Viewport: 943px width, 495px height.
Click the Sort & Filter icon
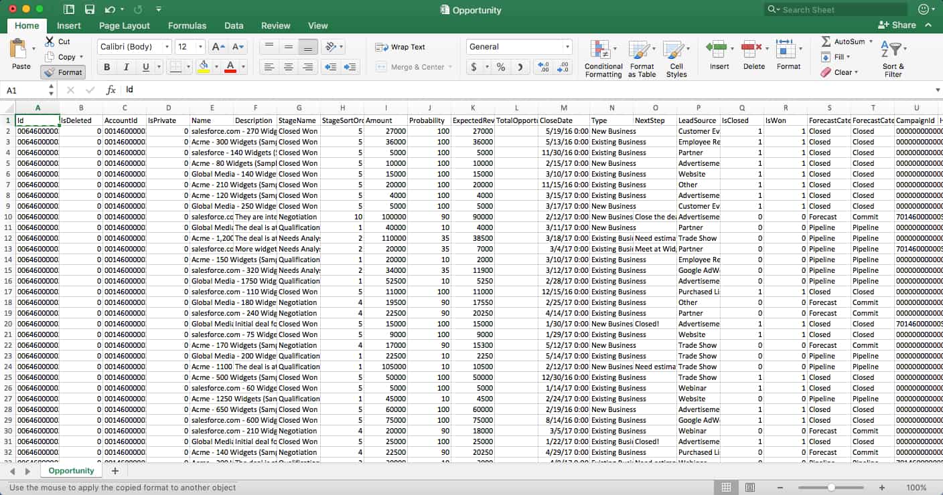pos(893,59)
